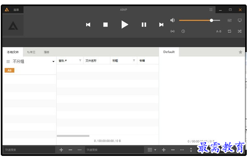Select the orange All filter button
248x160 pixels.
tap(9, 70)
